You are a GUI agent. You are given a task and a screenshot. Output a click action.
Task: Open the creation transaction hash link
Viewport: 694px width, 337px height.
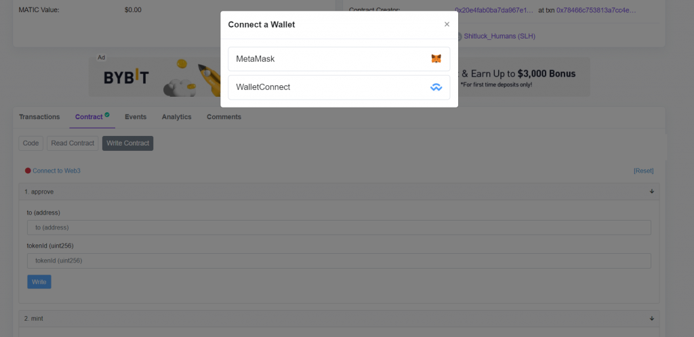pyautogui.click(x=596, y=10)
